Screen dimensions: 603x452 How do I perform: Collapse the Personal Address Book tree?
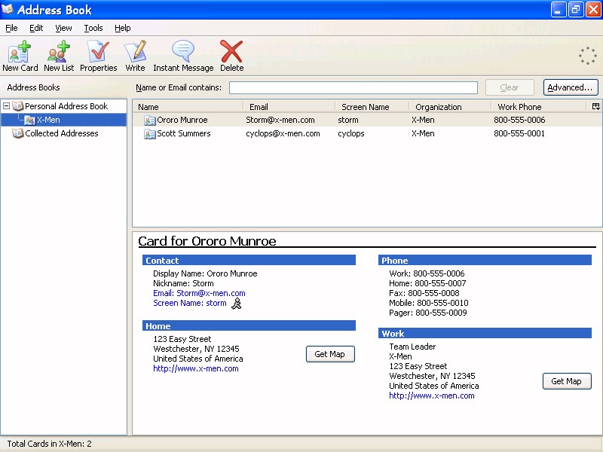(x=6, y=105)
